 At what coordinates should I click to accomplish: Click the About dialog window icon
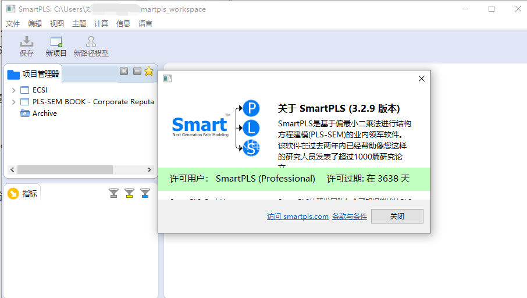point(168,79)
